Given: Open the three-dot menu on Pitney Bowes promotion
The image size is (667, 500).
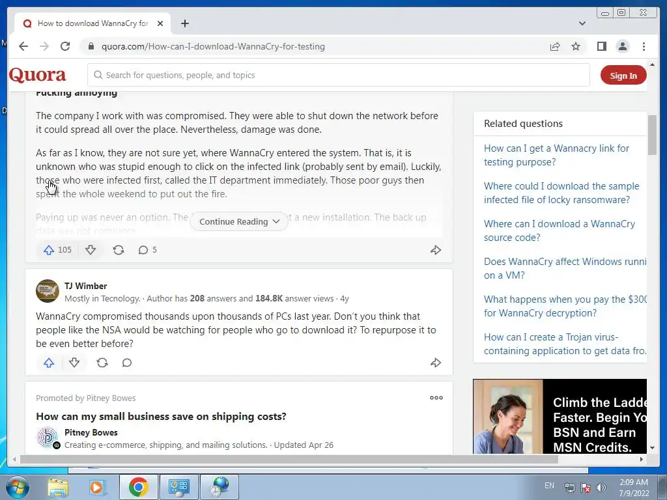Looking at the screenshot, I should pyautogui.click(x=436, y=398).
